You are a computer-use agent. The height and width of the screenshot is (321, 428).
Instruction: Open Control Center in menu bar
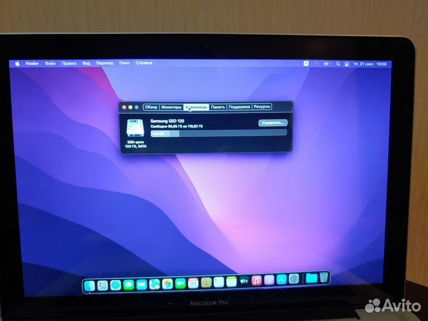point(347,64)
